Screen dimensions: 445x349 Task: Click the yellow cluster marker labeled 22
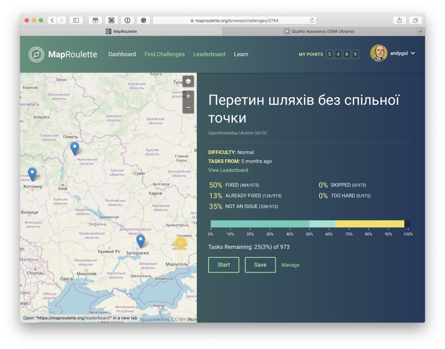point(181,243)
